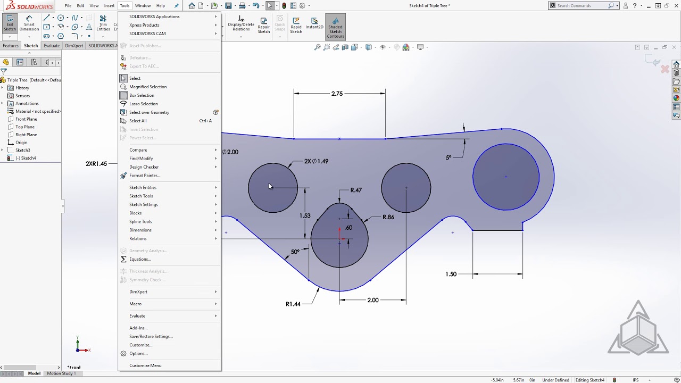Switch to the DimXpert tab
Viewport: 681px width, 383px height.
[74, 46]
